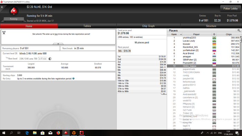
Task: Click the level timer clock icon
Action: 50,59
